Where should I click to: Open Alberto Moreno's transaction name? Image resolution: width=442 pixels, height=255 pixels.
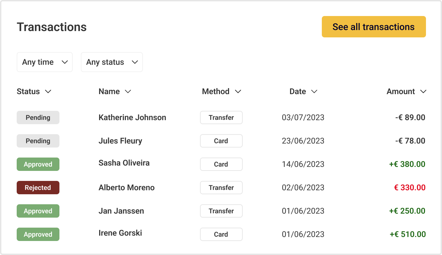(x=127, y=188)
